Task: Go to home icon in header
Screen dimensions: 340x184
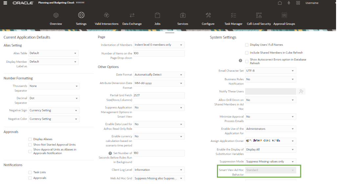Action: (x=280, y=3)
